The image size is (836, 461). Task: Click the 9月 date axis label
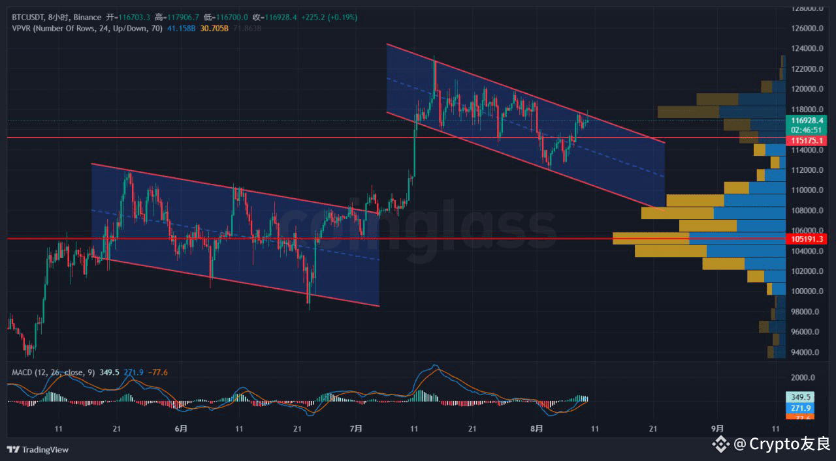(x=718, y=428)
